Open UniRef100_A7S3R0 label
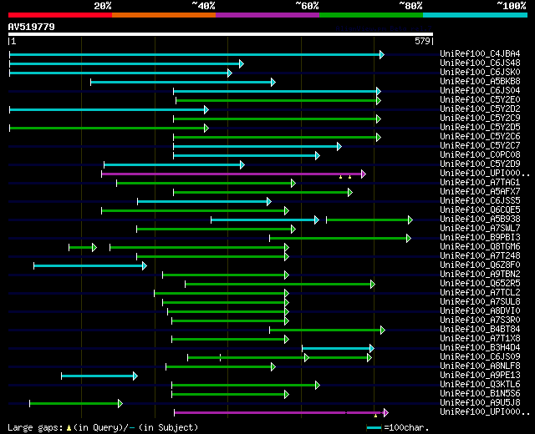Image resolution: width=535 pixels, height=434 pixels. [x=480, y=320]
